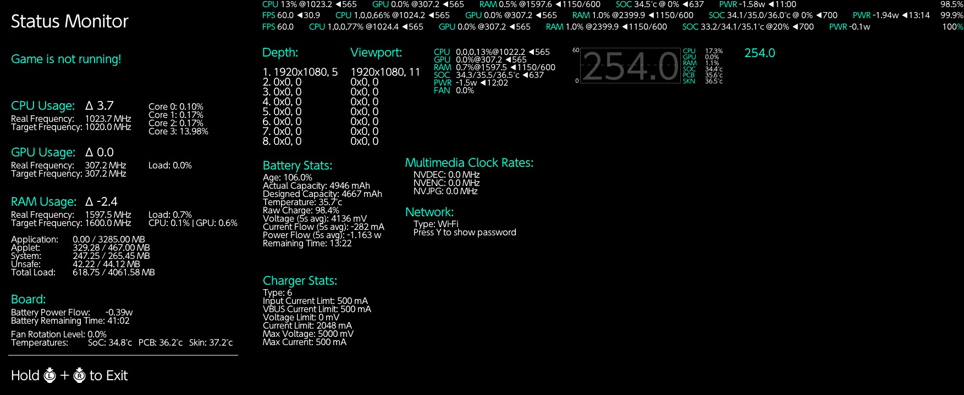
Task: Click 'System: 247.25 / 265.45 MB' row
Action: (80, 256)
